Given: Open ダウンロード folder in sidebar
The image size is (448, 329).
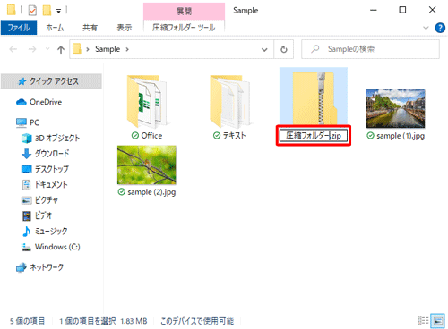Looking at the screenshot, I should (52, 154).
